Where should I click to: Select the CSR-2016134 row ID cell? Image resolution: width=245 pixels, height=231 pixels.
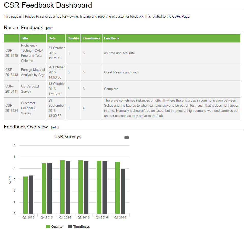(x=12, y=108)
